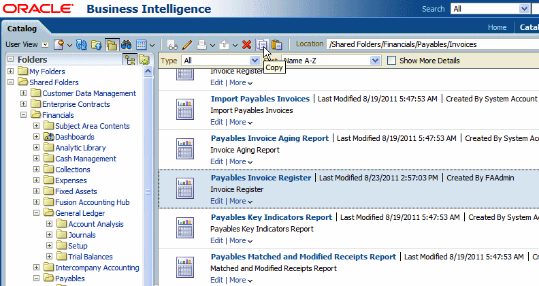Click the Payables Key Indicators Report icon
Image resolution: width=539 pixels, height=286 pixels.
[x=185, y=228]
